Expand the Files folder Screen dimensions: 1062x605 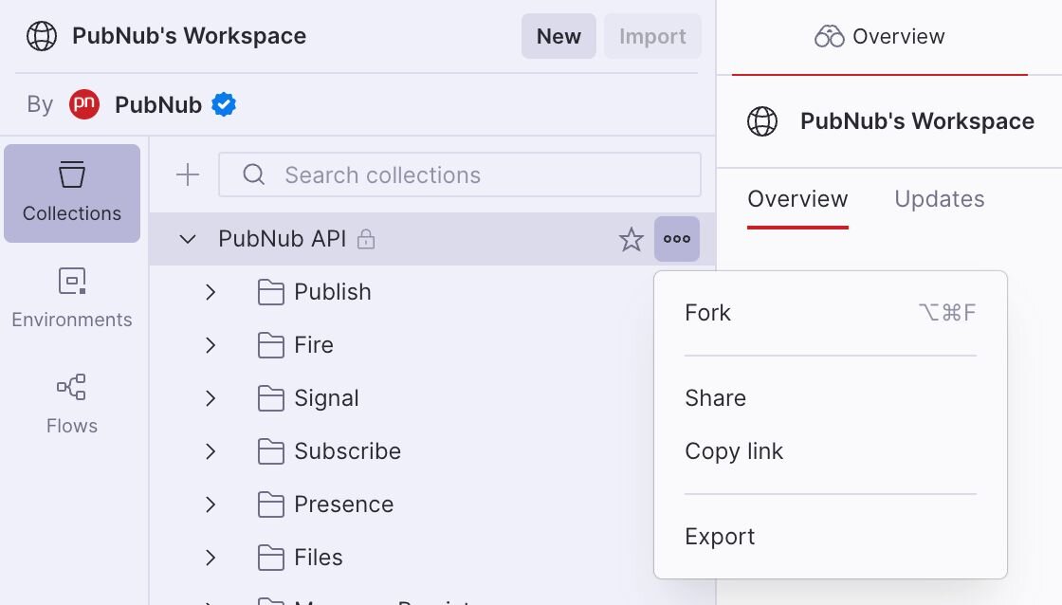click(211, 557)
